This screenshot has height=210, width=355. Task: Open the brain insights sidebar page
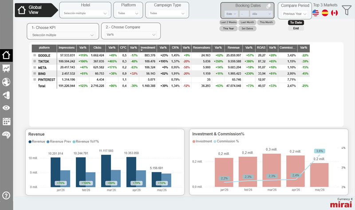(x=6, y=135)
